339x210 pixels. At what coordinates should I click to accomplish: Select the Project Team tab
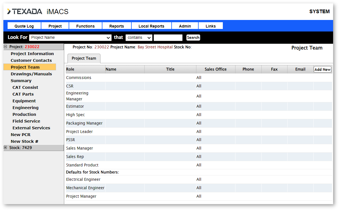tap(84, 58)
